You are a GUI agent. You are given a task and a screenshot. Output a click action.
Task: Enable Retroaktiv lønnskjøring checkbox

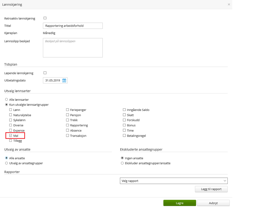pos(45,18)
